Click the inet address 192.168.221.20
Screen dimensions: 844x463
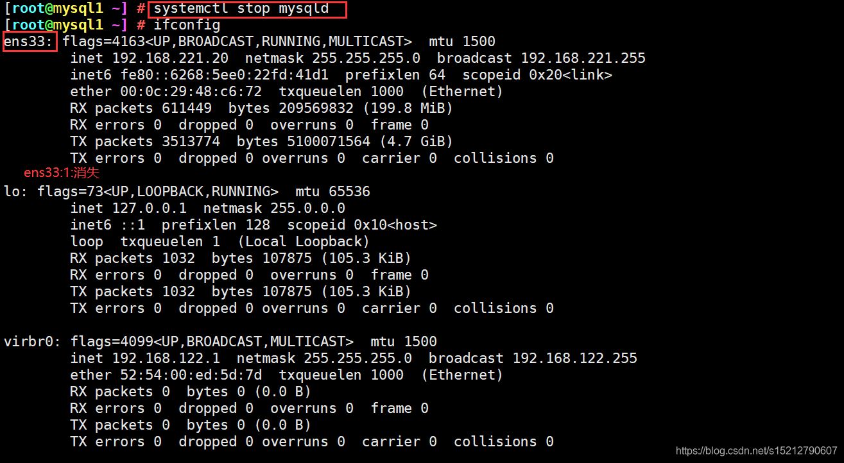[169, 58]
